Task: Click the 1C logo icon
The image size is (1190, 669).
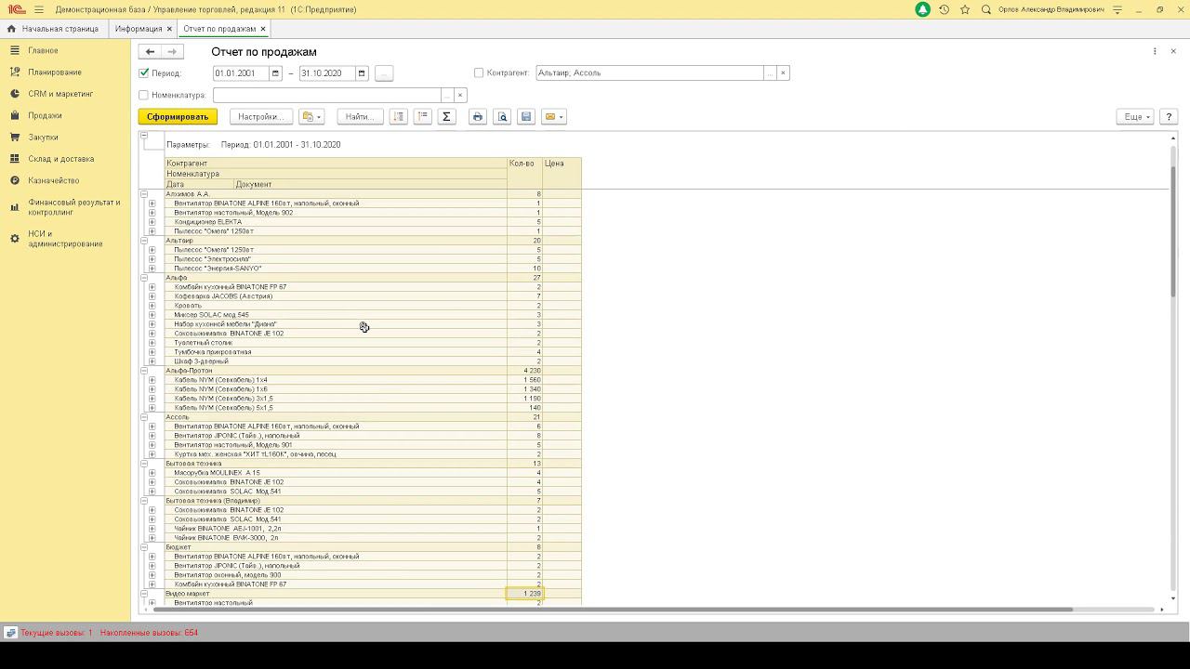Action: click(x=15, y=9)
